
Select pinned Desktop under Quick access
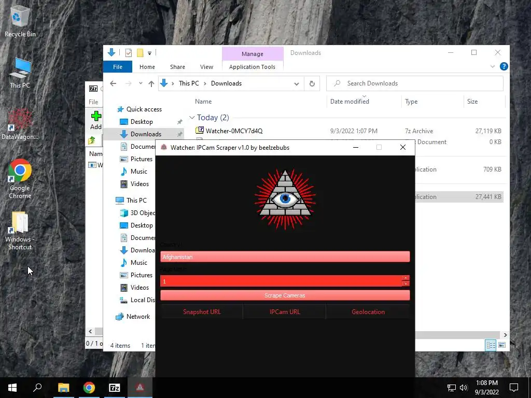(x=142, y=122)
